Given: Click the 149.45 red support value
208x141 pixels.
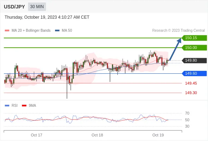Looking at the screenshot, I should click(191, 83).
